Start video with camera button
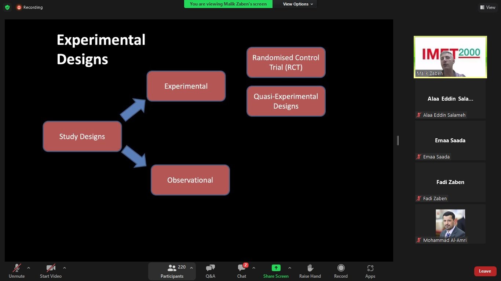501x281 pixels. coord(51,271)
